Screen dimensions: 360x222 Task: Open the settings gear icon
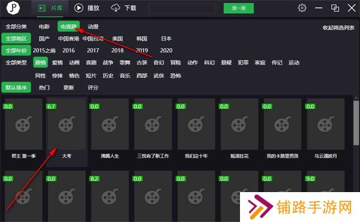(x=302, y=8)
